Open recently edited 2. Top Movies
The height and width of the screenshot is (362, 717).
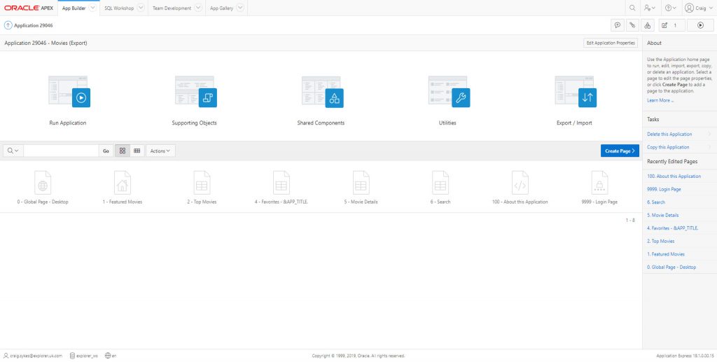[x=661, y=241]
